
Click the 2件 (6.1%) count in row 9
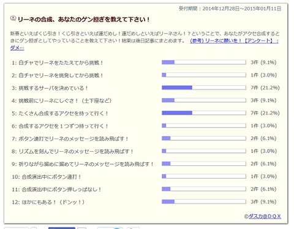[263, 163]
